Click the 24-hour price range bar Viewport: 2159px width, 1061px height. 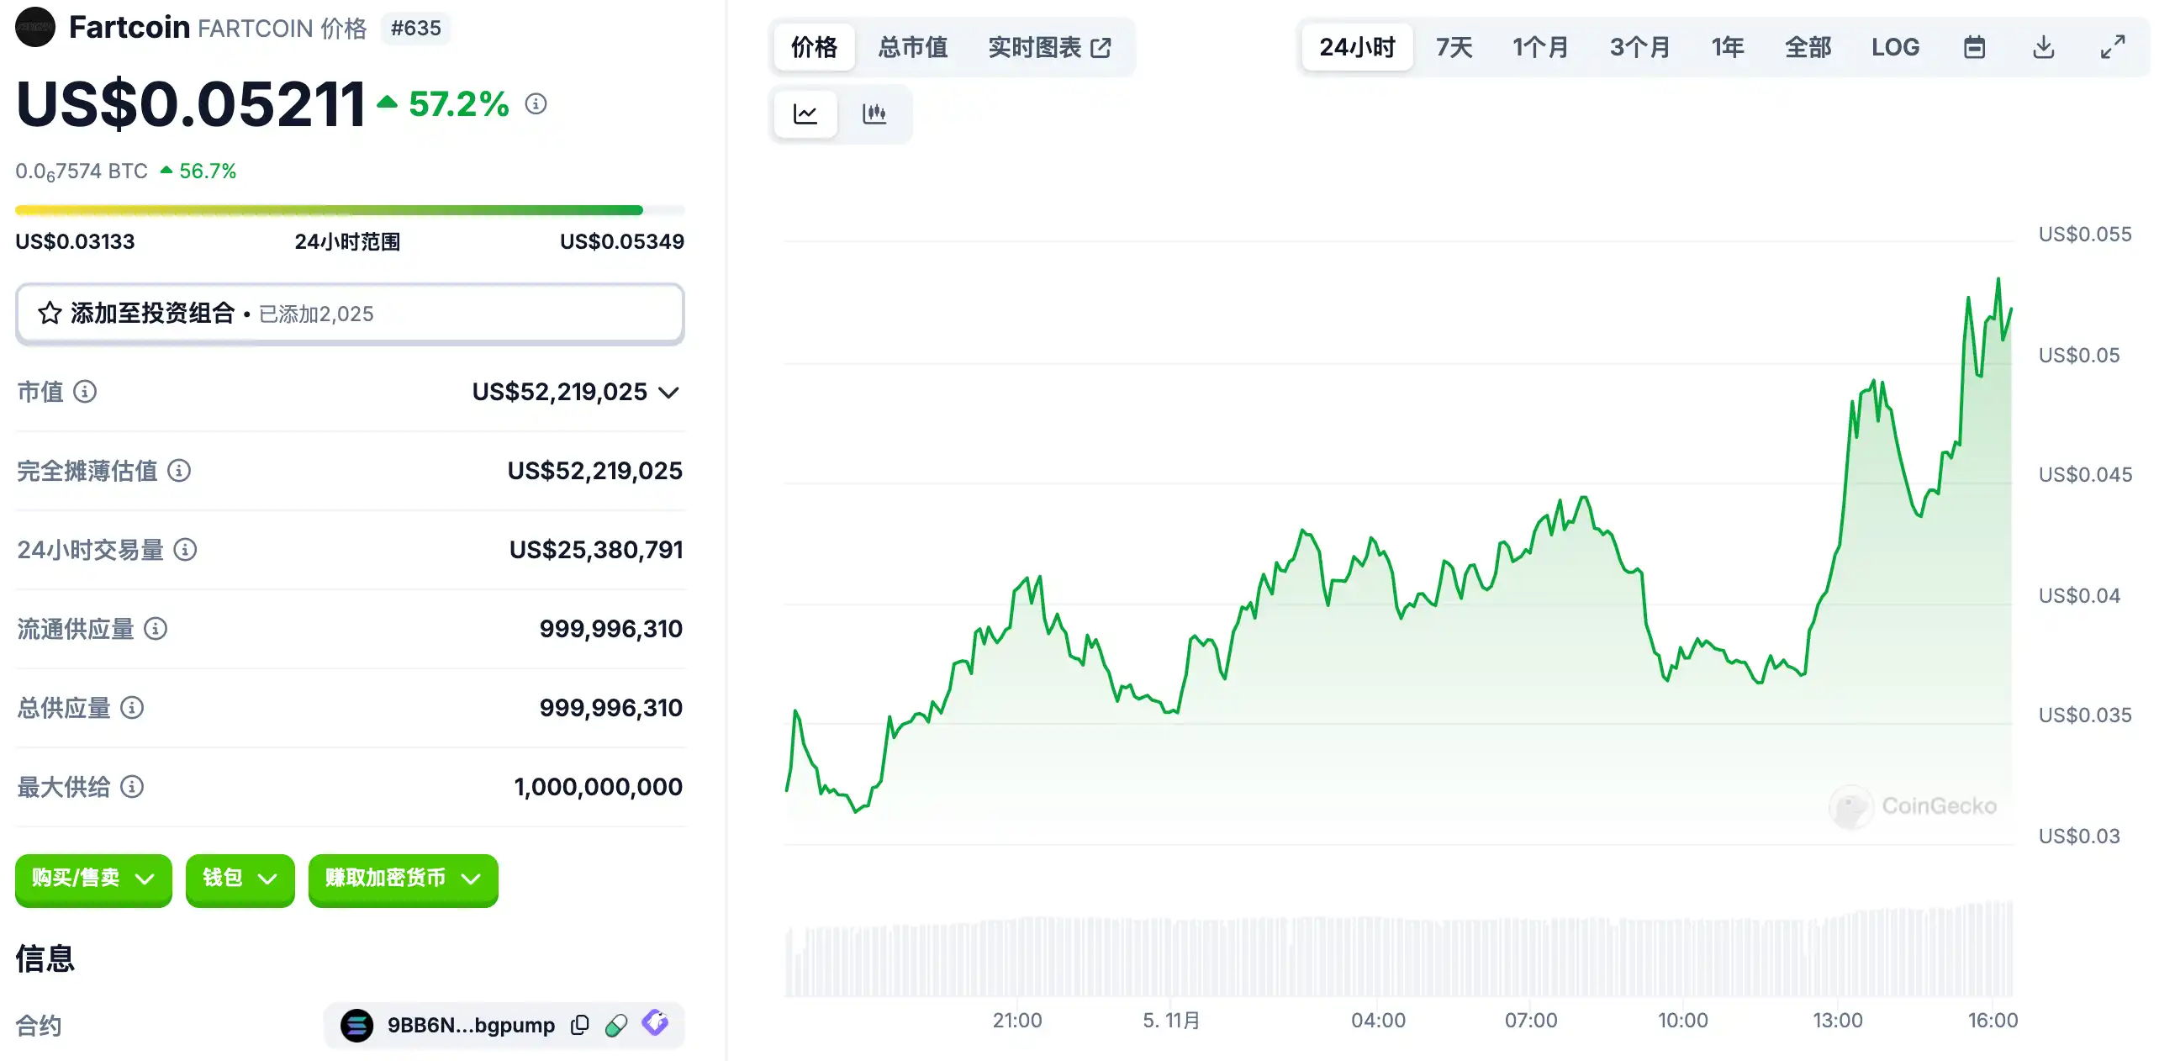pos(349,210)
